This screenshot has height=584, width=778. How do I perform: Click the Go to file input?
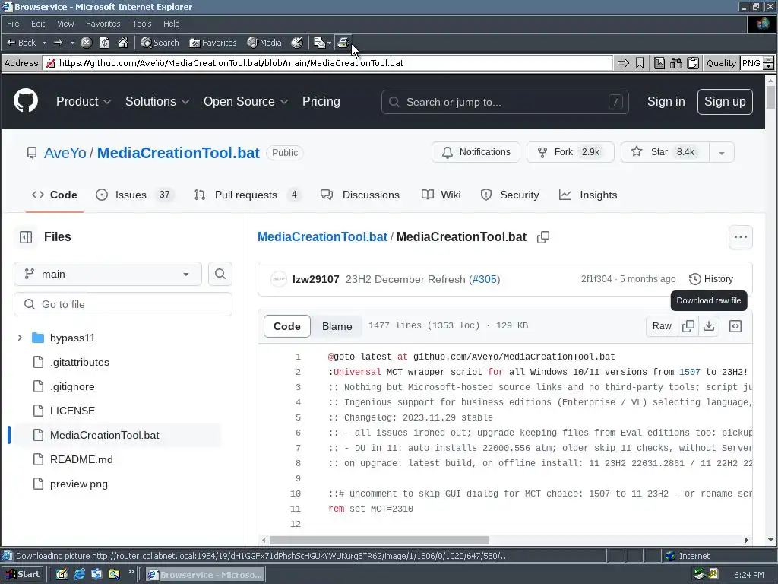click(x=123, y=304)
